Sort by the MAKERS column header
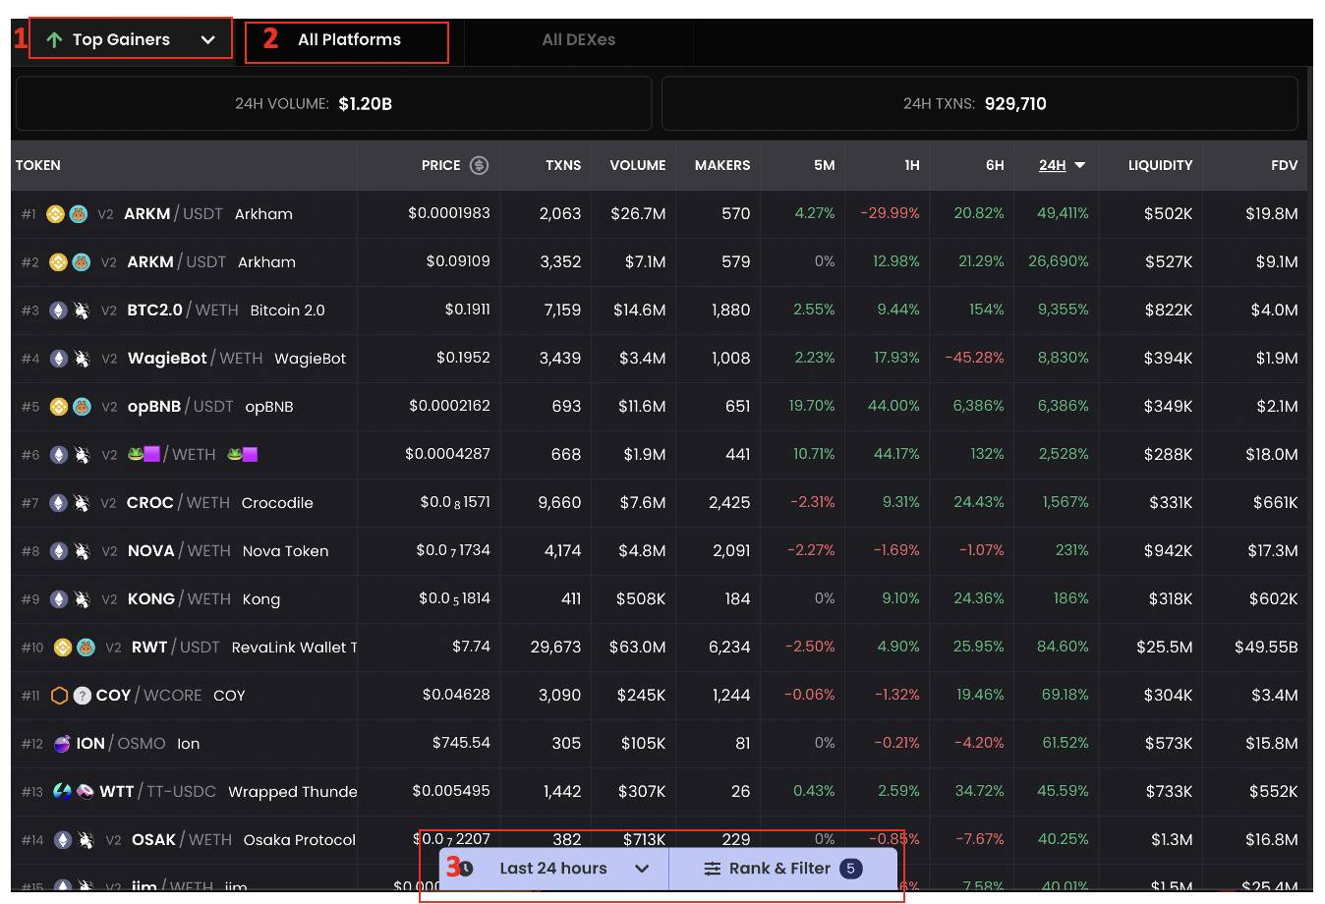 [x=722, y=165]
